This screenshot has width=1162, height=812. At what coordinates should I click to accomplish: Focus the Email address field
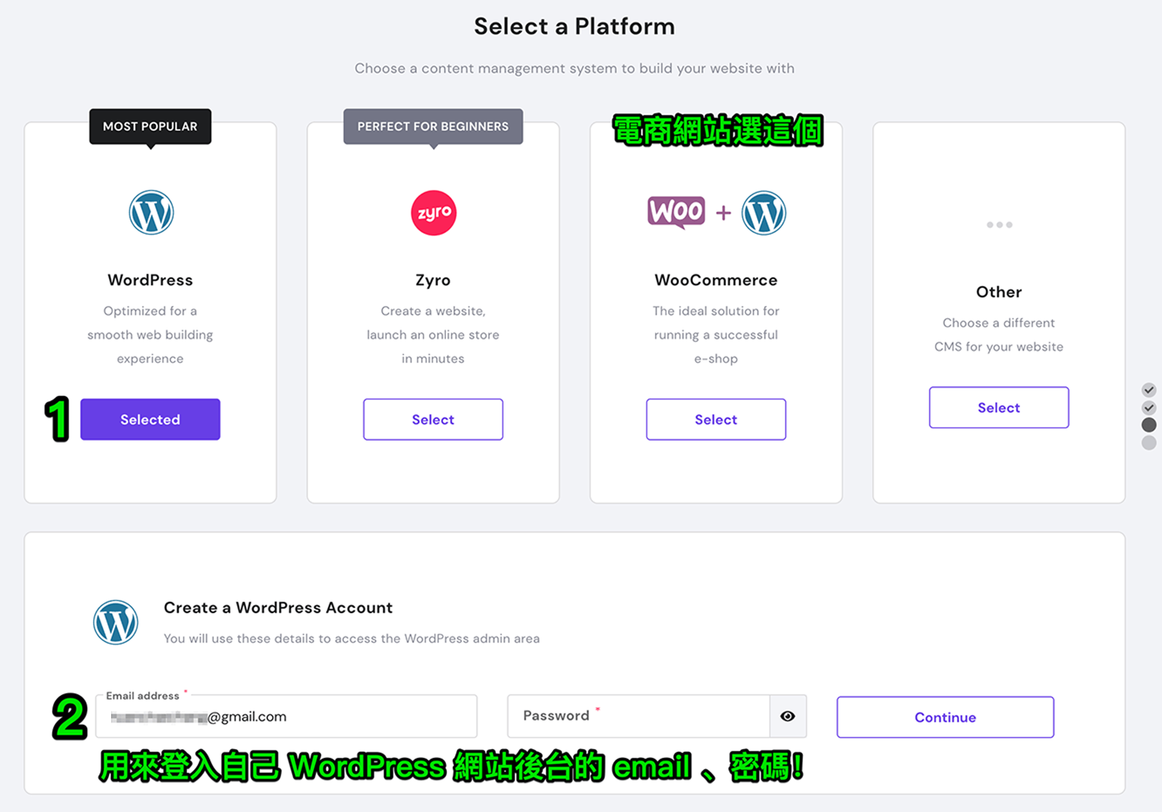[x=286, y=716]
